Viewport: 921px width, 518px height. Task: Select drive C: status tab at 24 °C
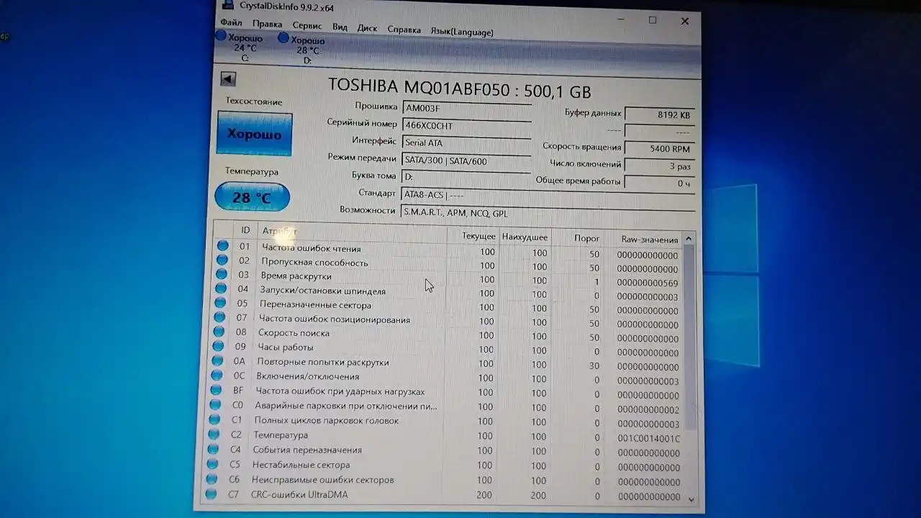[x=240, y=47]
